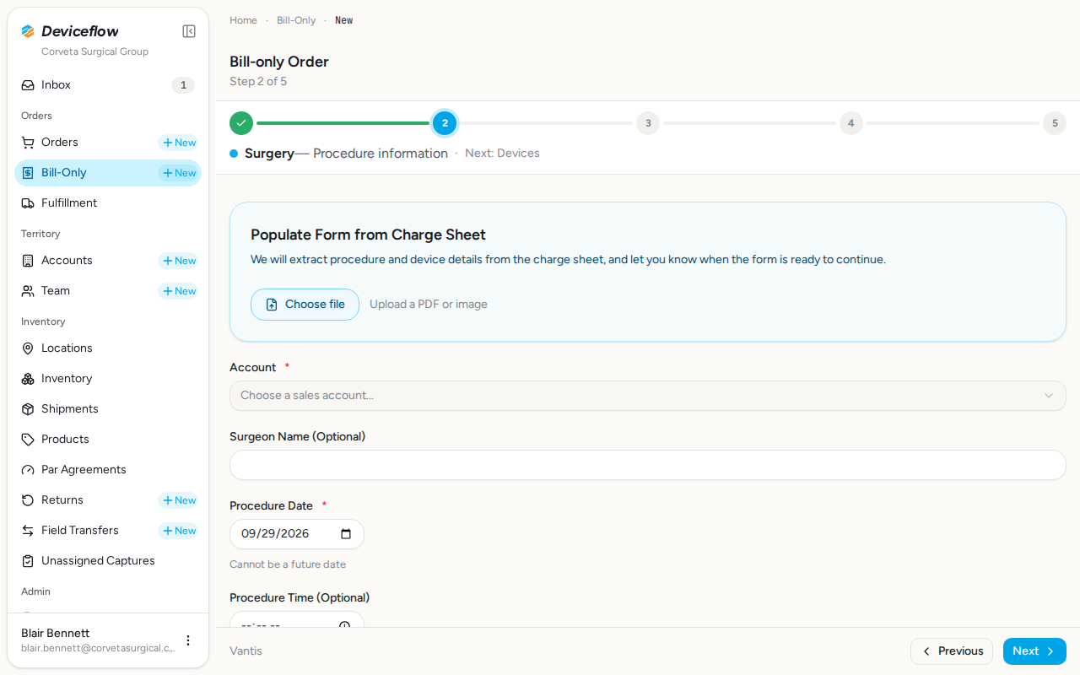Click the Fulfillment truck icon

pos(28,203)
